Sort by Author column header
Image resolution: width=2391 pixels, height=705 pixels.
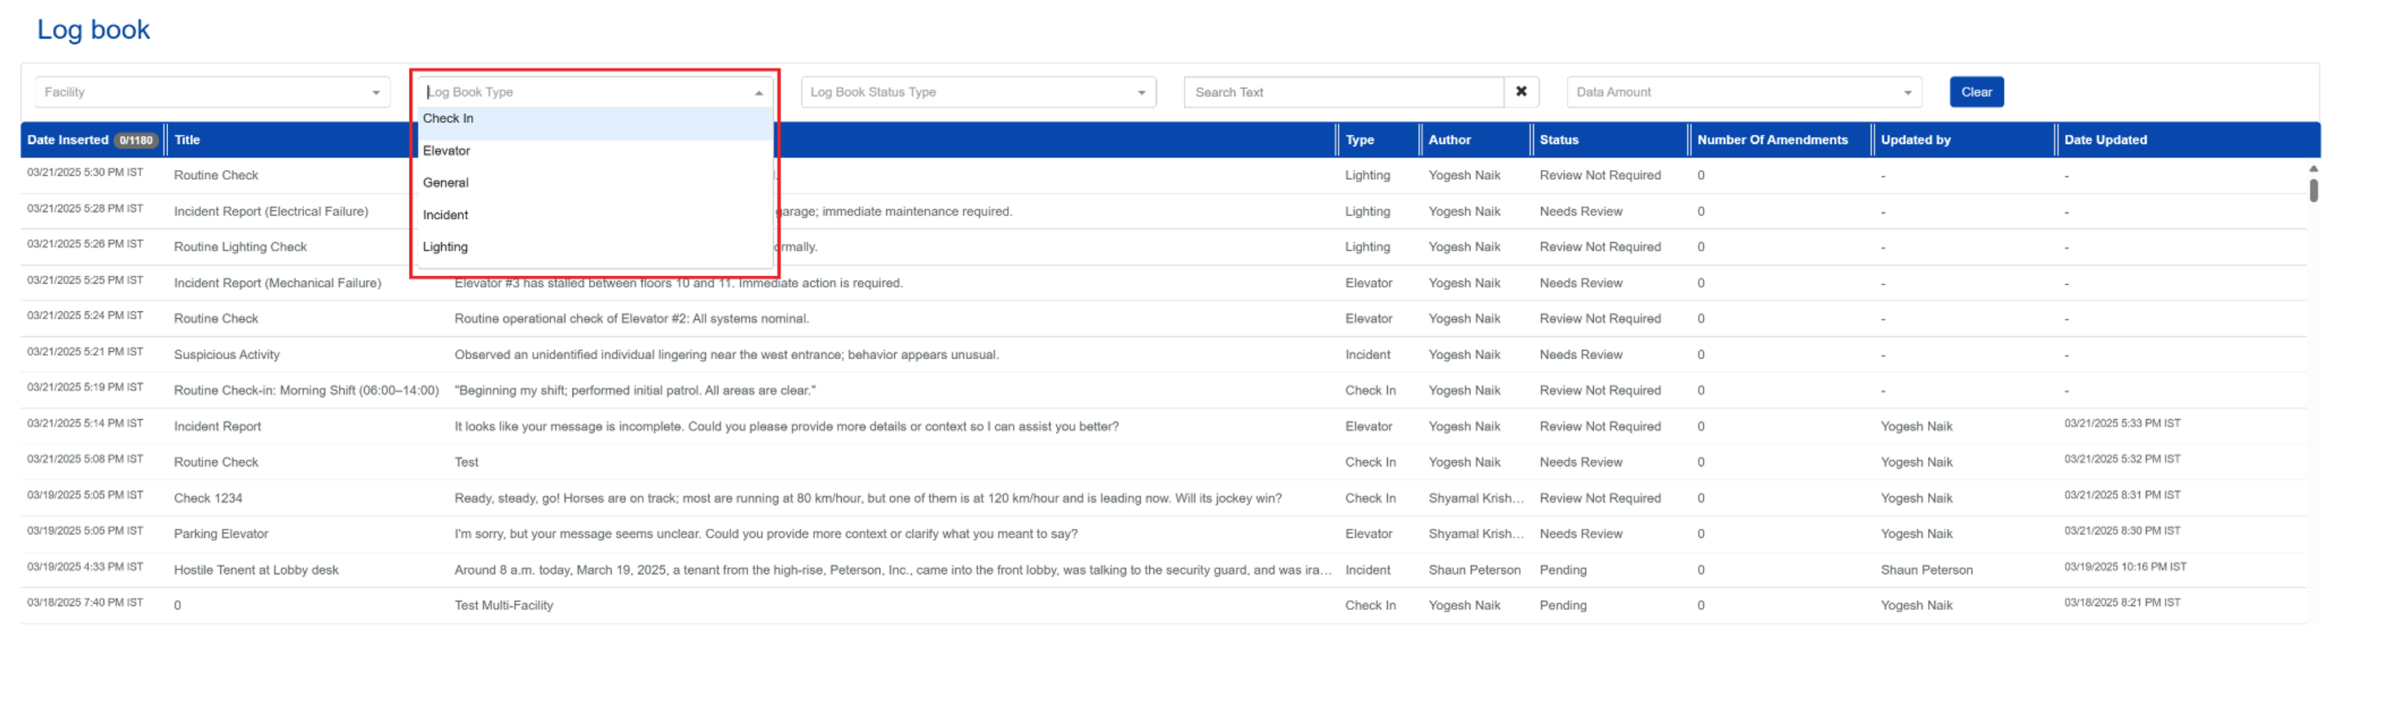[x=1449, y=140]
